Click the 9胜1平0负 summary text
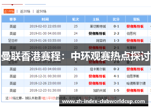151x109 pixels. [x=48, y=98]
